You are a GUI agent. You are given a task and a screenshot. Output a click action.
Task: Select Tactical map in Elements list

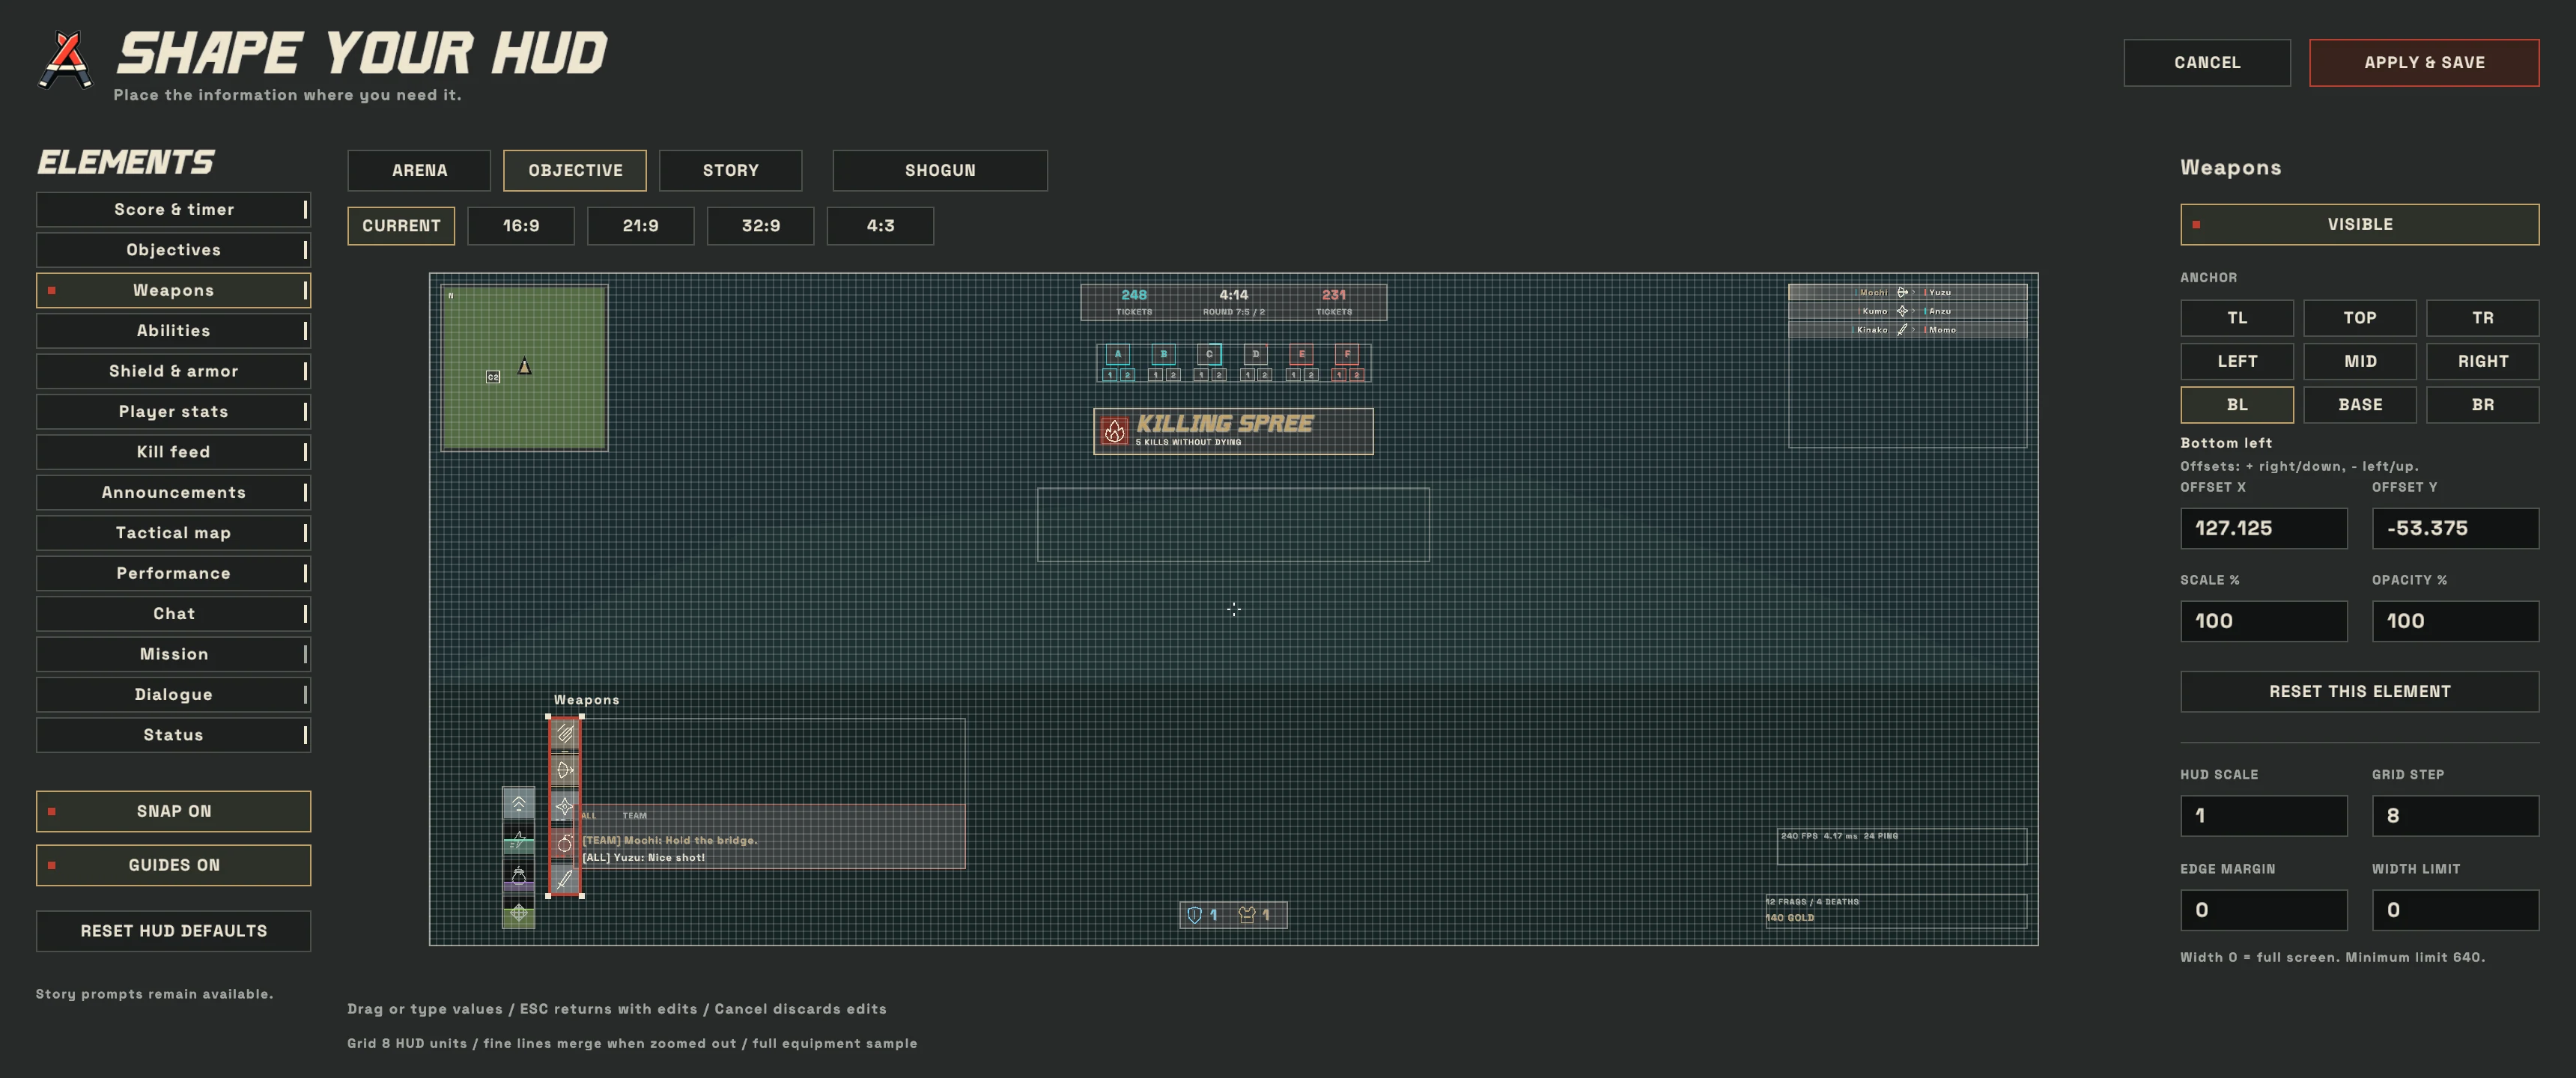tap(173, 533)
